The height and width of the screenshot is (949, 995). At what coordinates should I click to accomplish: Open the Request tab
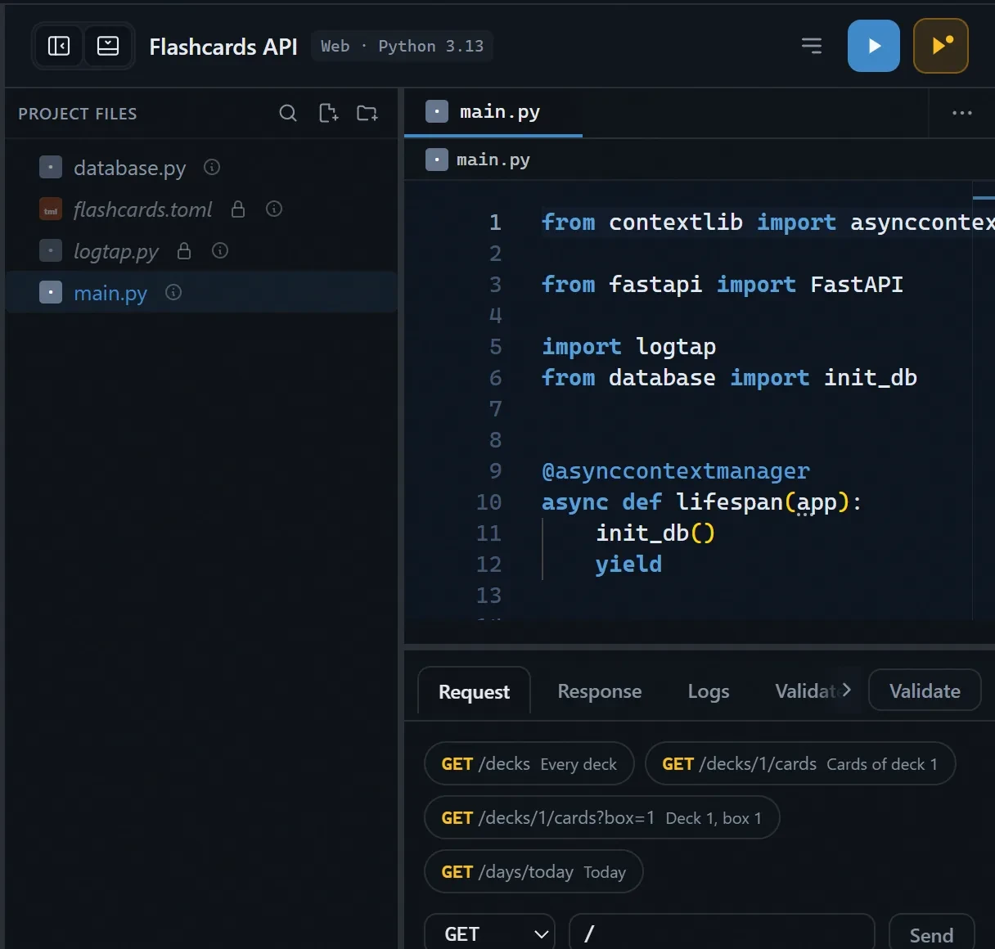(x=474, y=691)
